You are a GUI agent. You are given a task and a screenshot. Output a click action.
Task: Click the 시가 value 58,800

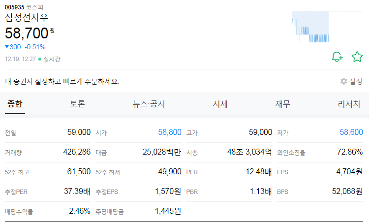[x=170, y=132]
